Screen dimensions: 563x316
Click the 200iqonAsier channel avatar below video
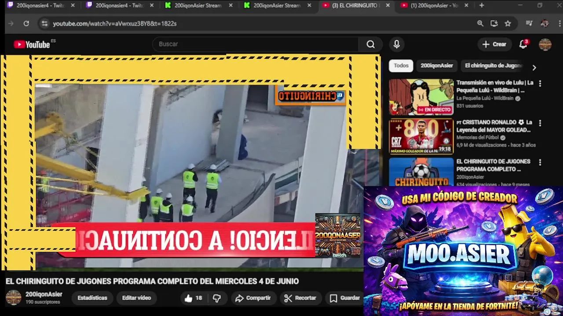13,298
